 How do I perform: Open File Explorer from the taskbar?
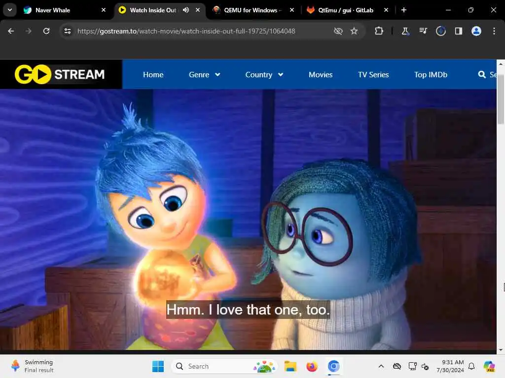290,366
